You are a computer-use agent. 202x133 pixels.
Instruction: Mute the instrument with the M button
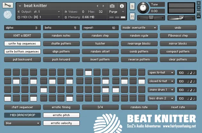pos(132,16)
